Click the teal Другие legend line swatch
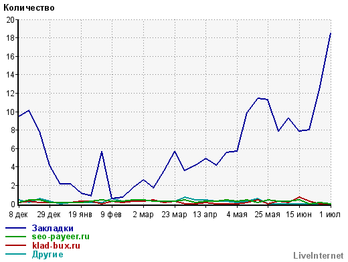 pos(15,254)
